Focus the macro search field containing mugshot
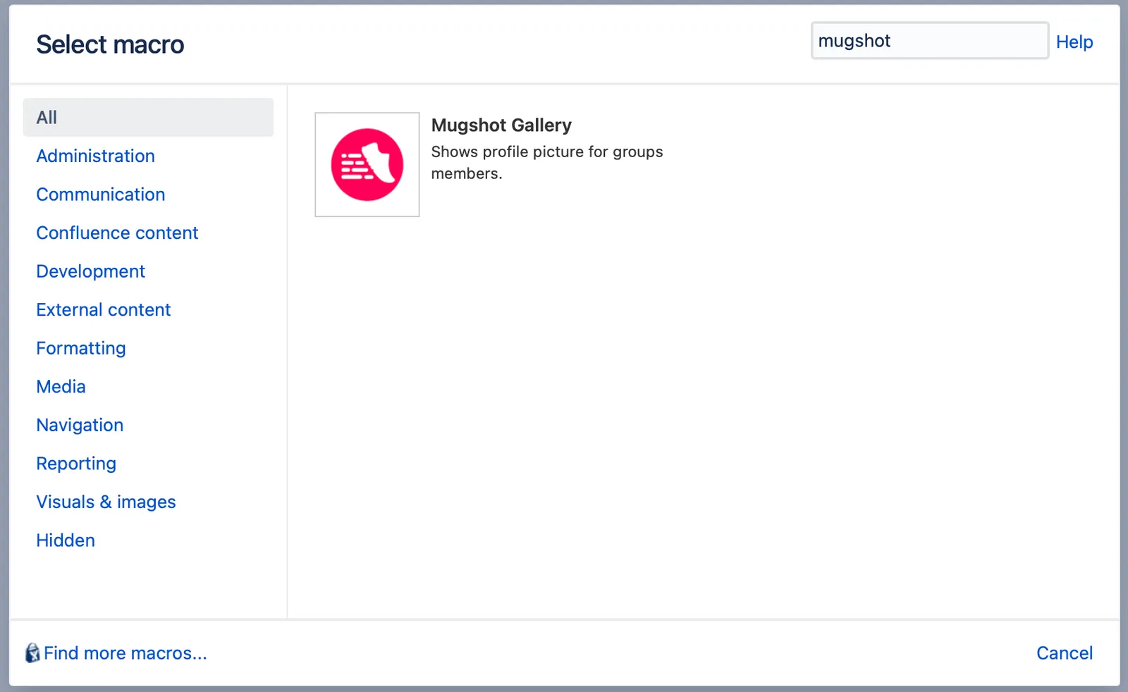The image size is (1128, 692). point(930,41)
